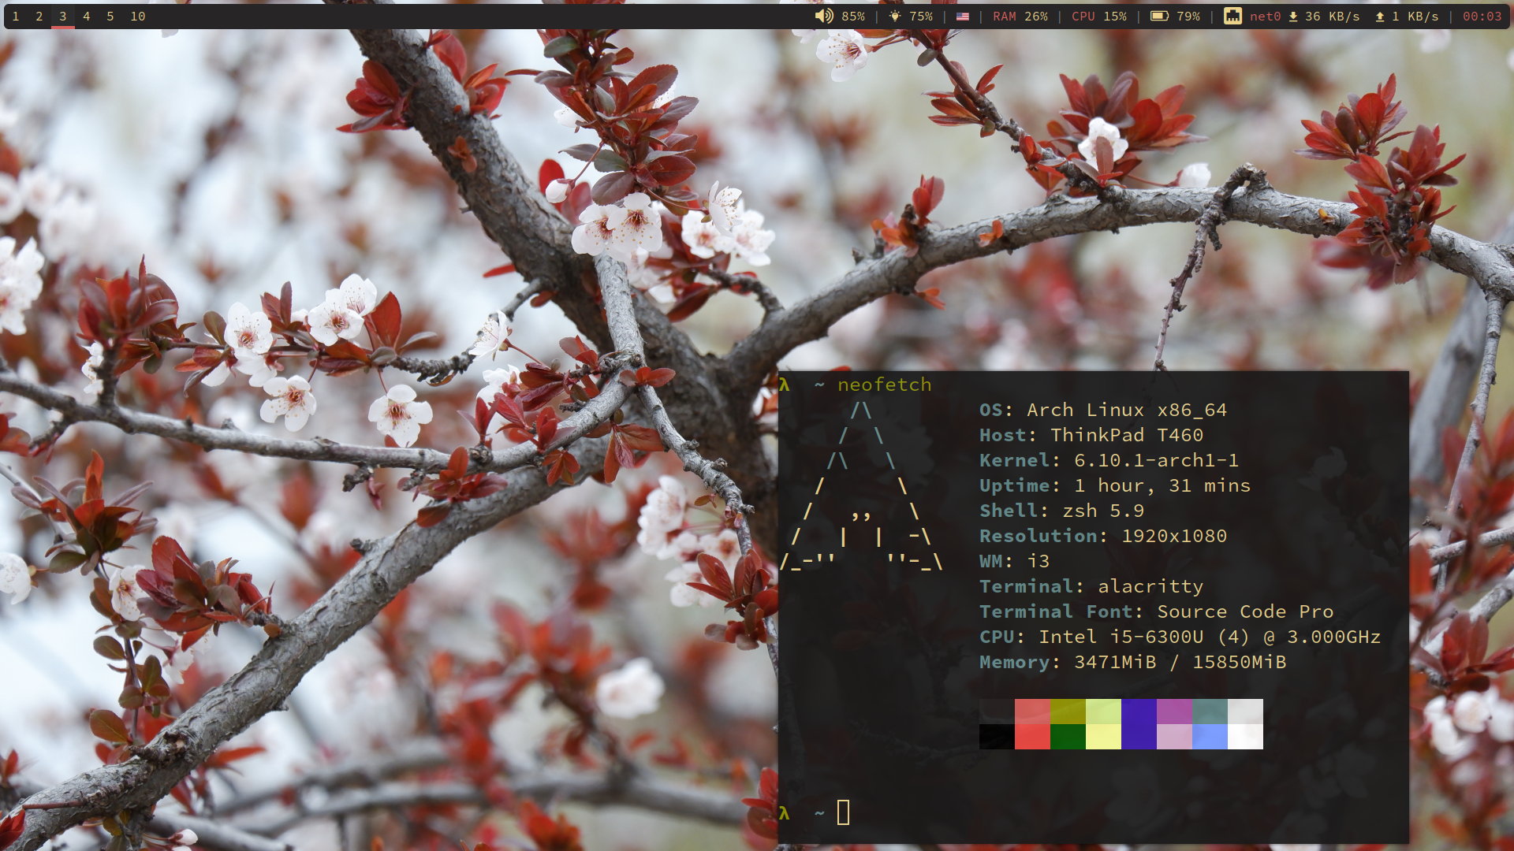Click the ethernet network interface icon
Image resolution: width=1514 pixels, height=851 pixels.
1232,16
